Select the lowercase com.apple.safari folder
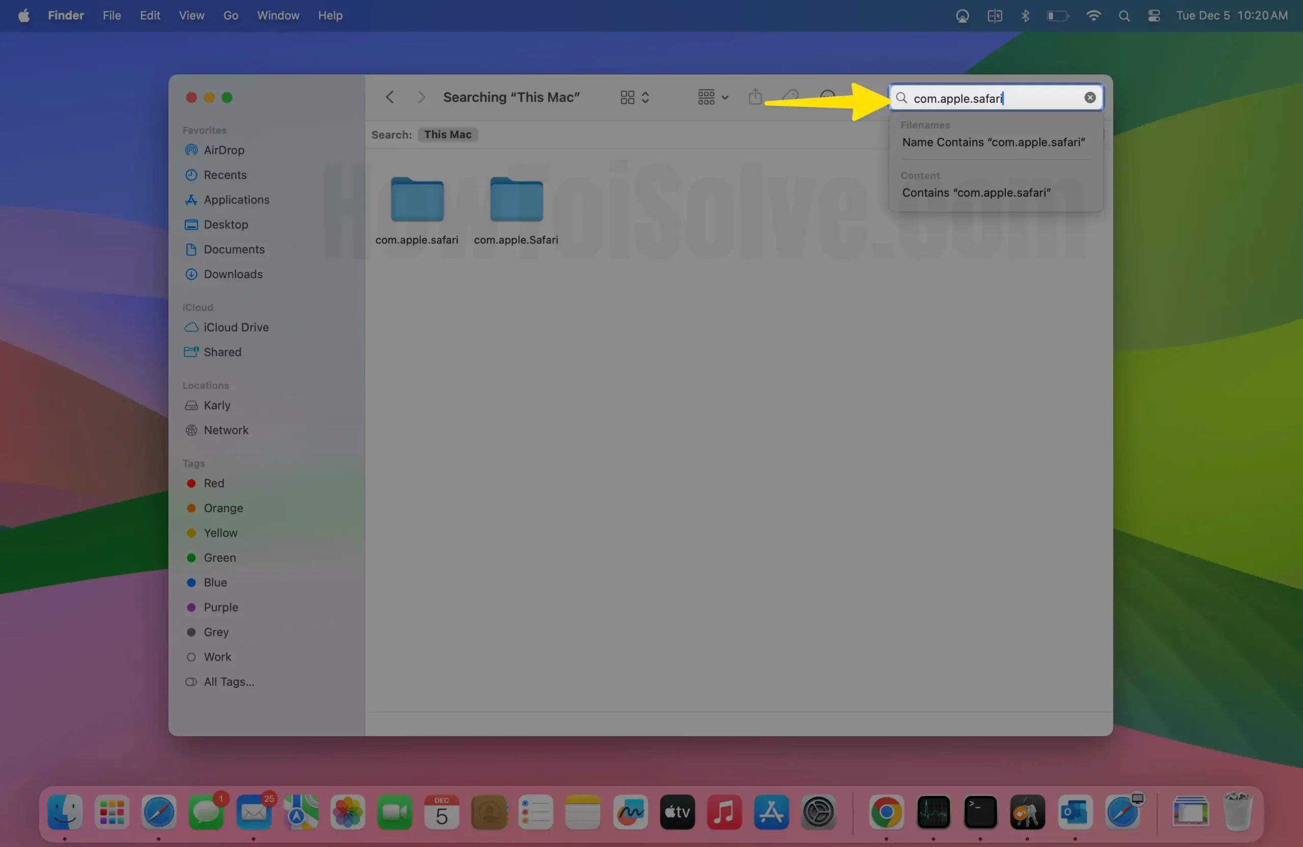The height and width of the screenshot is (847, 1303). pyautogui.click(x=417, y=210)
